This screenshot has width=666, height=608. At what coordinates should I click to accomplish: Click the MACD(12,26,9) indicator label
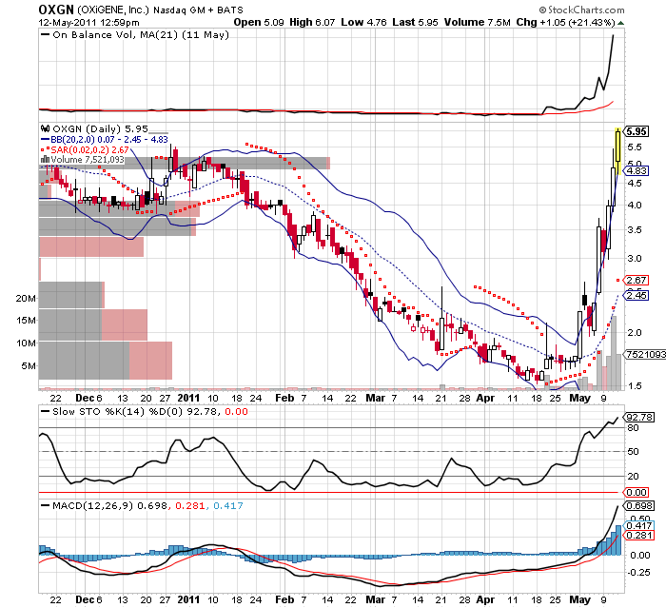click(x=92, y=505)
